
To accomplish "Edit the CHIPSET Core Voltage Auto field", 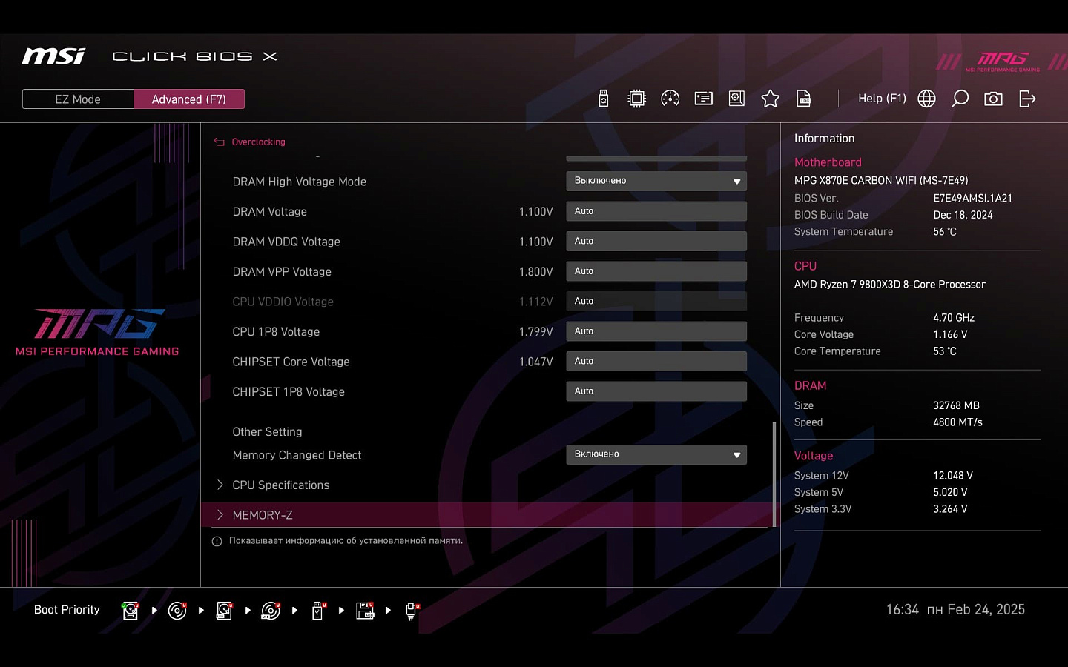I will (656, 361).
